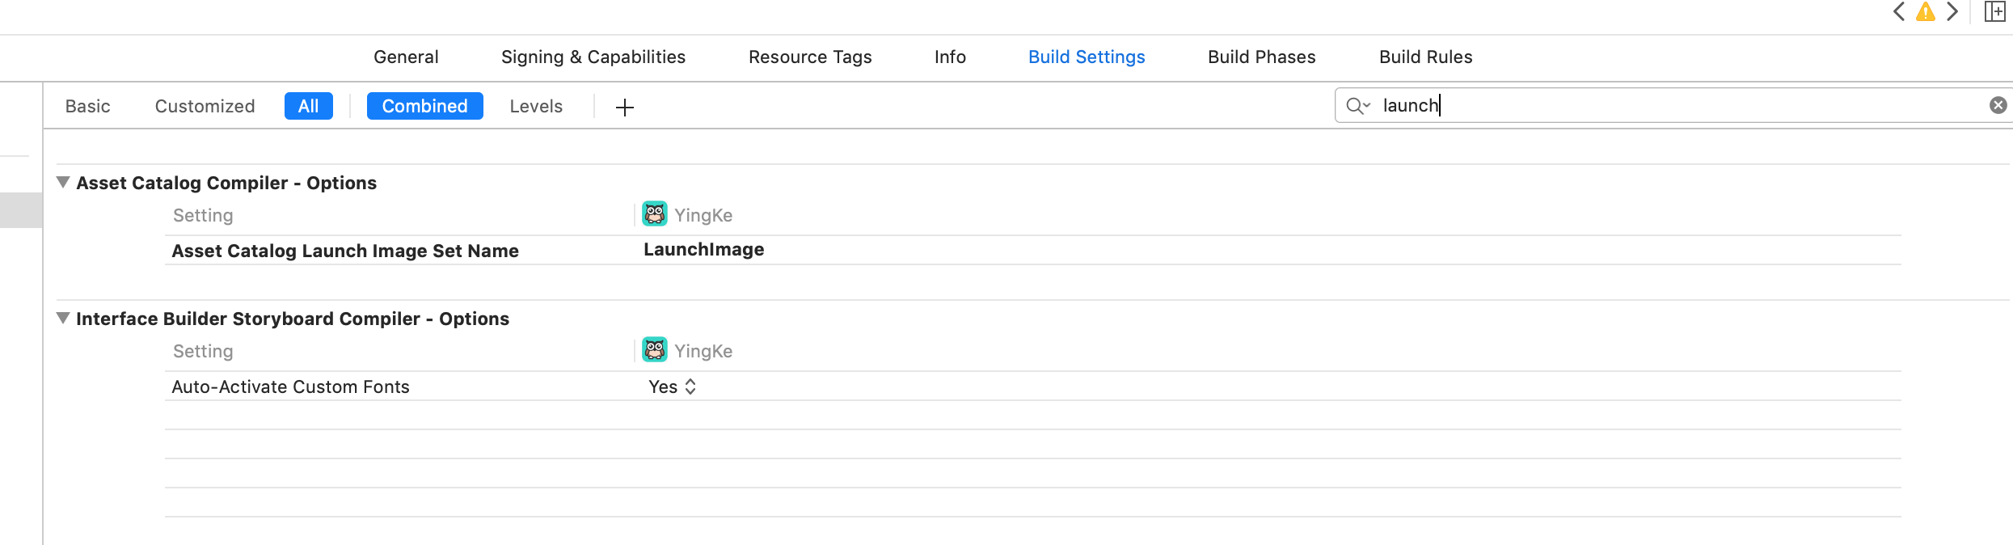Click YingKe target icon under Asset Catalog

655,214
